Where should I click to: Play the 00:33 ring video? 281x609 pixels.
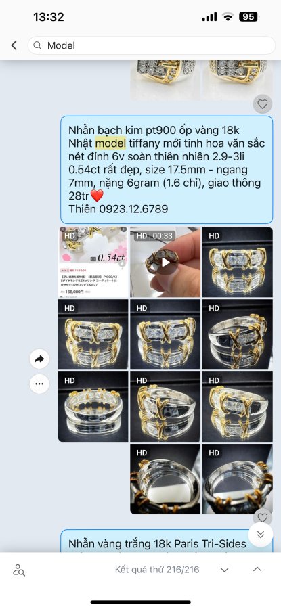165,262
